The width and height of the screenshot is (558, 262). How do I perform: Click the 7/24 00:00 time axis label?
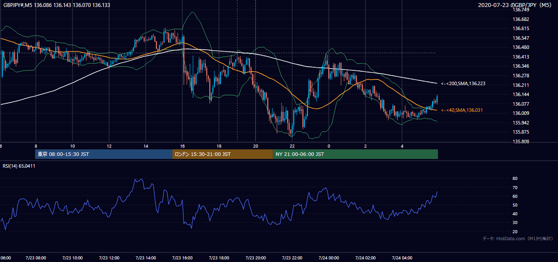[329, 258]
